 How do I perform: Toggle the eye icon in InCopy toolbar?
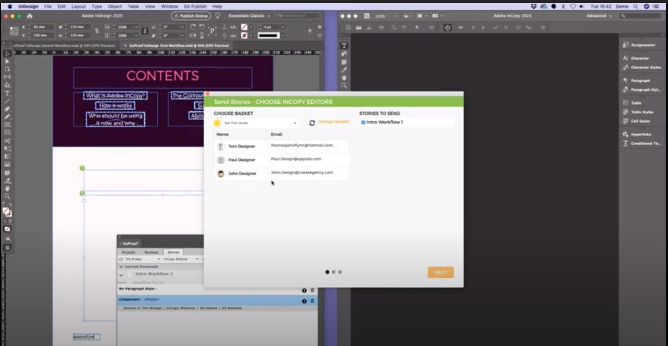(x=461, y=27)
